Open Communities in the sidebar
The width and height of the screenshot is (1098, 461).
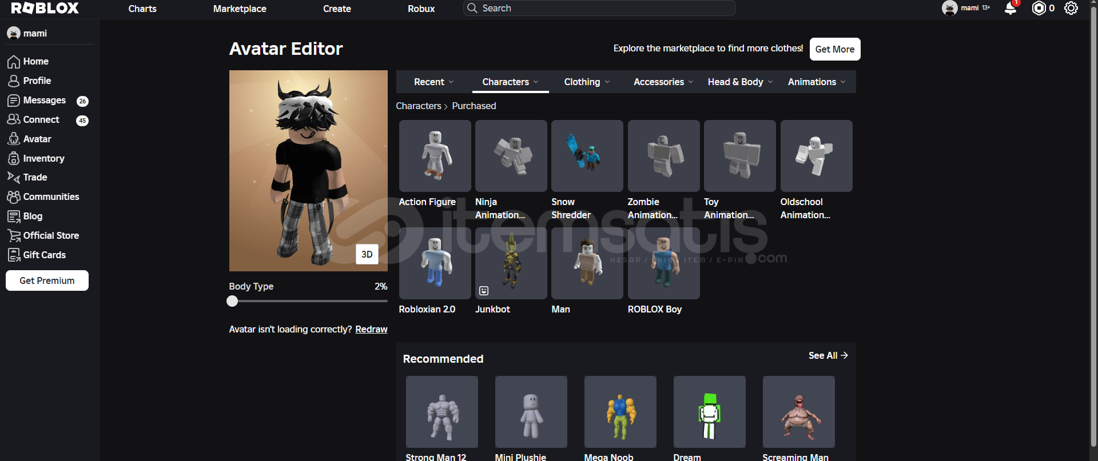[50, 197]
